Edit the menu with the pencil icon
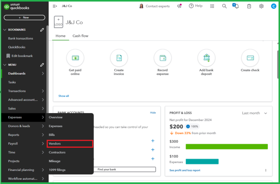 tap(42, 65)
